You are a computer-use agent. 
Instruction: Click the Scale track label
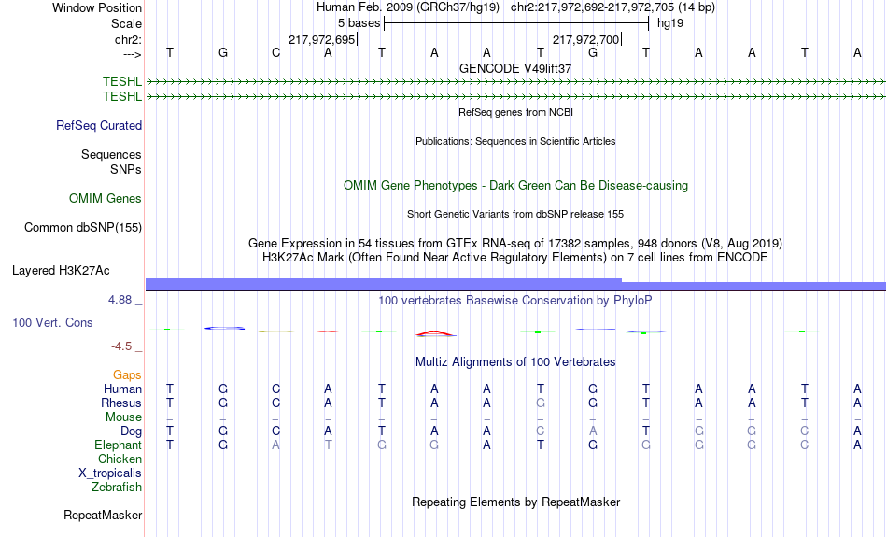(126, 23)
